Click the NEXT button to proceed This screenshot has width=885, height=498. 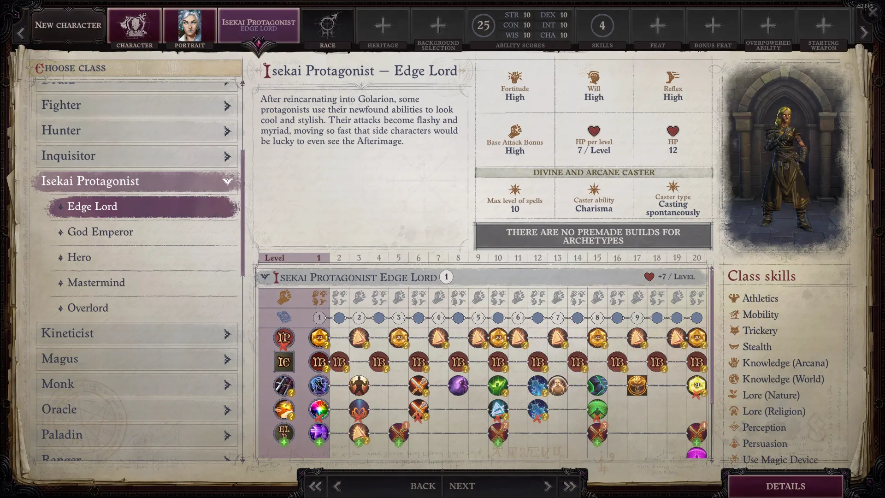point(462,485)
